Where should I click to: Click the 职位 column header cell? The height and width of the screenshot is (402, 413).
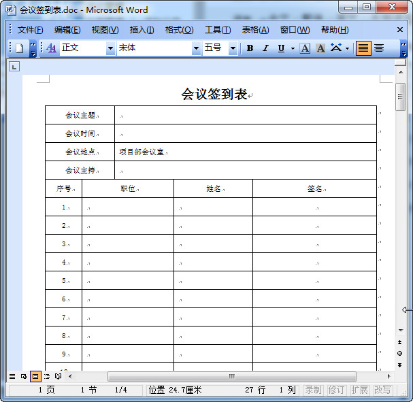coord(128,188)
